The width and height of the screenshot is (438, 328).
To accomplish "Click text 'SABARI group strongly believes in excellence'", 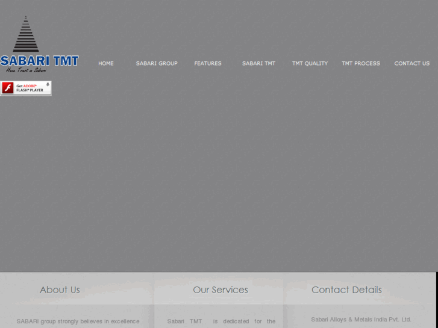I will point(78,321).
